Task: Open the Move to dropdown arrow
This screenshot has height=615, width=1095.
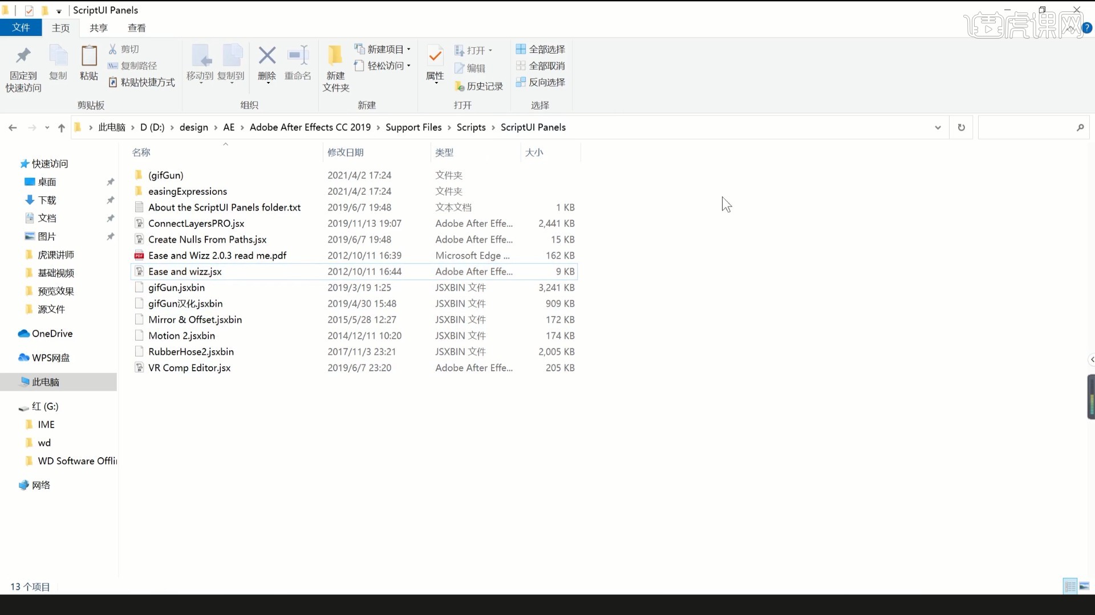Action: point(201,84)
